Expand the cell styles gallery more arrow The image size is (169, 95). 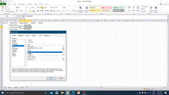tap(125, 11)
